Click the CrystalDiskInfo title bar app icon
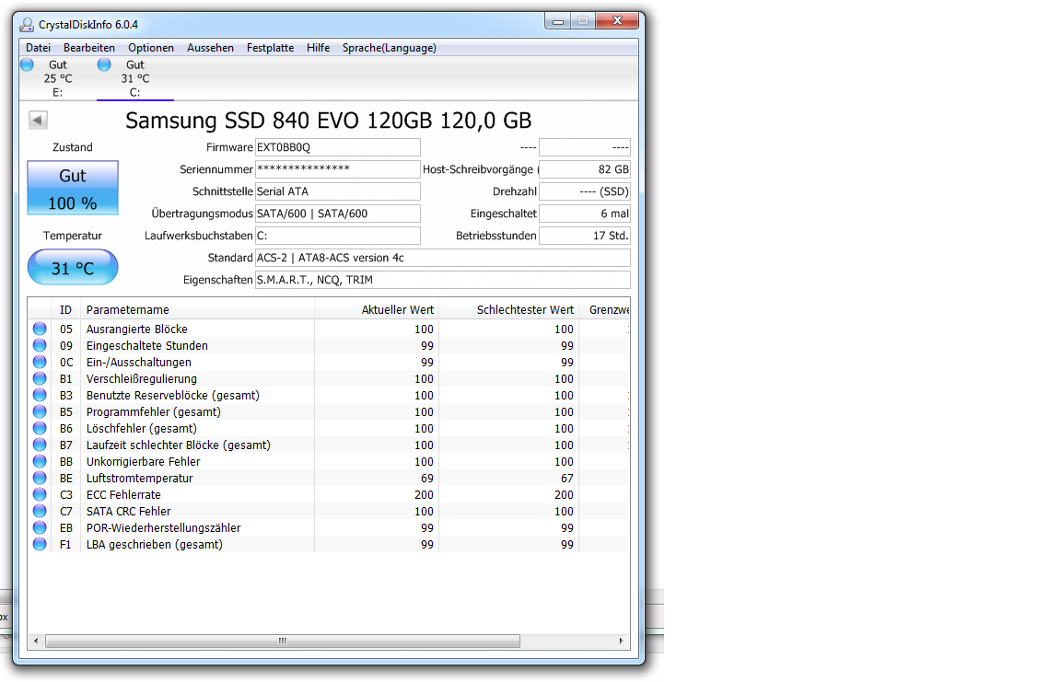1061x682 pixels. (x=27, y=25)
